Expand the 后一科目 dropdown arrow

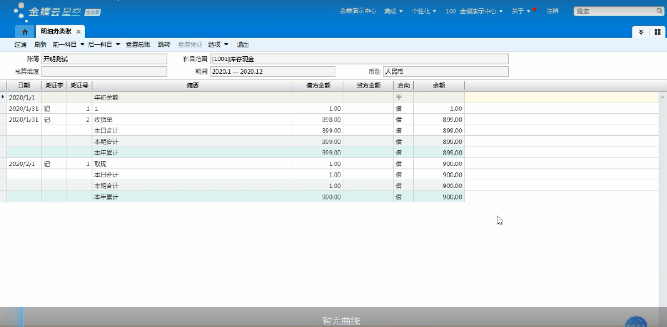118,45
